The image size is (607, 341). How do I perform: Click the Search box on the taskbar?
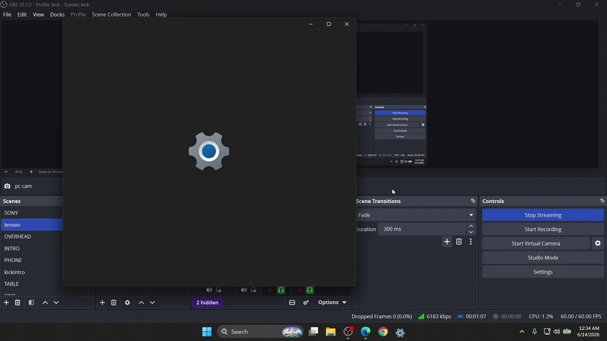tap(260, 332)
